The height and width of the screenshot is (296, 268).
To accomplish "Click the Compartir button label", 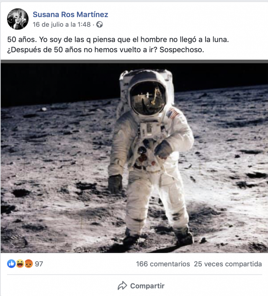I will [147, 286].
